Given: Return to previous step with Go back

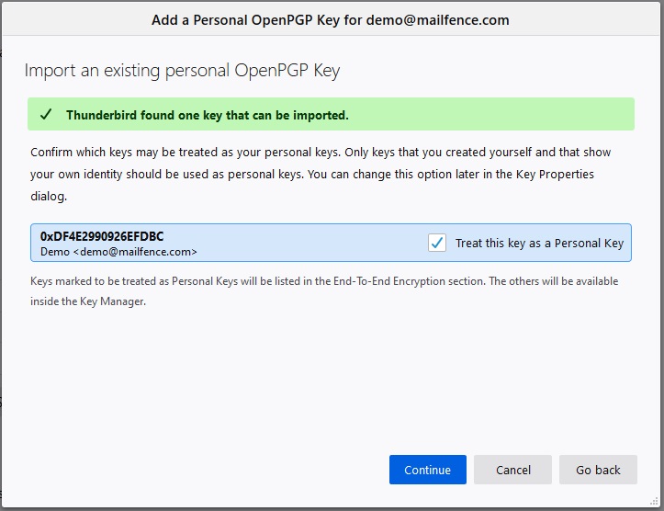Looking at the screenshot, I should pyautogui.click(x=598, y=470).
